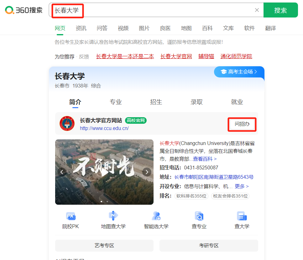
Task: Click the Changchun University emblem icon
Action: point(67,123)
